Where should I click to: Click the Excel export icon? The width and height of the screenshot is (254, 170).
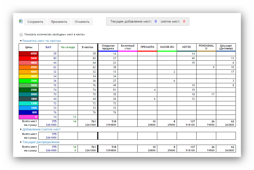pyautogui.click(x=21, y=21)
